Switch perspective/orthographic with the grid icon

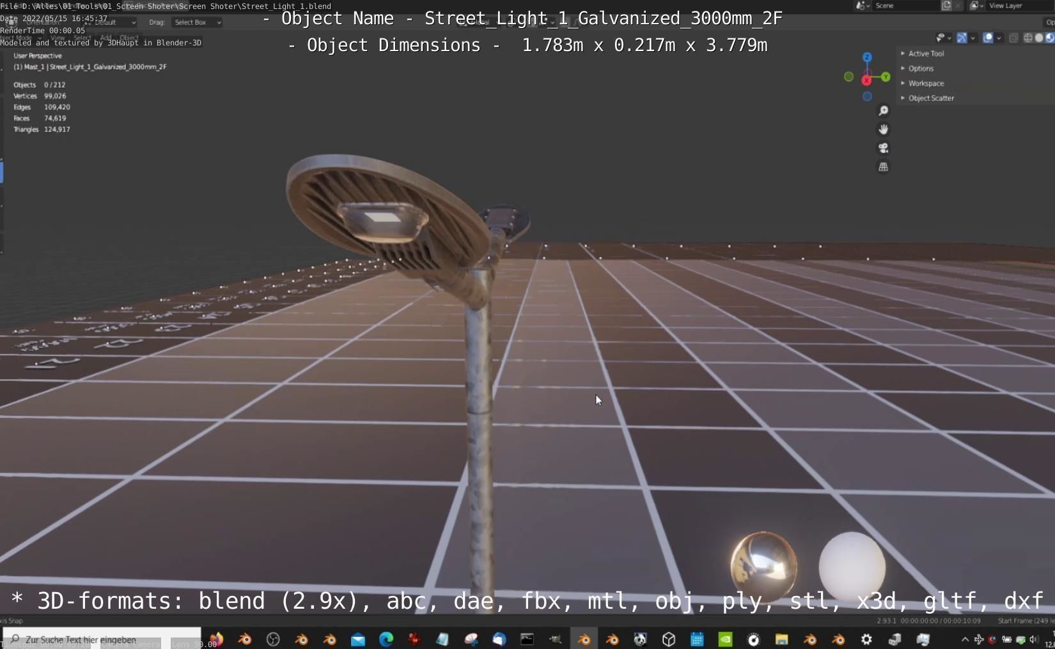click(883, 167)
